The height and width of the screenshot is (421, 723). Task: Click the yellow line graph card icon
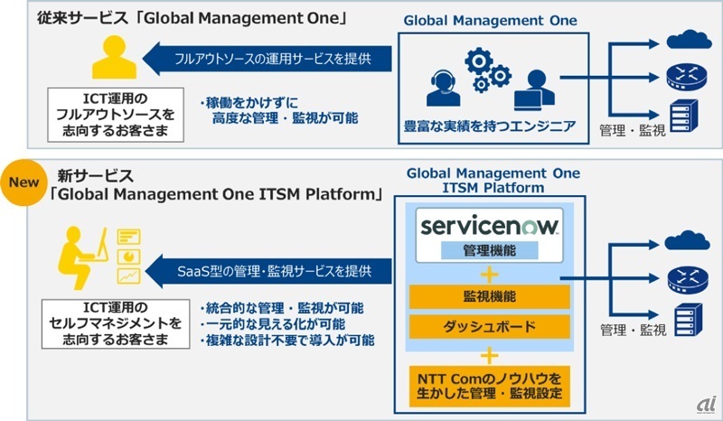click(x=129, y=276)
